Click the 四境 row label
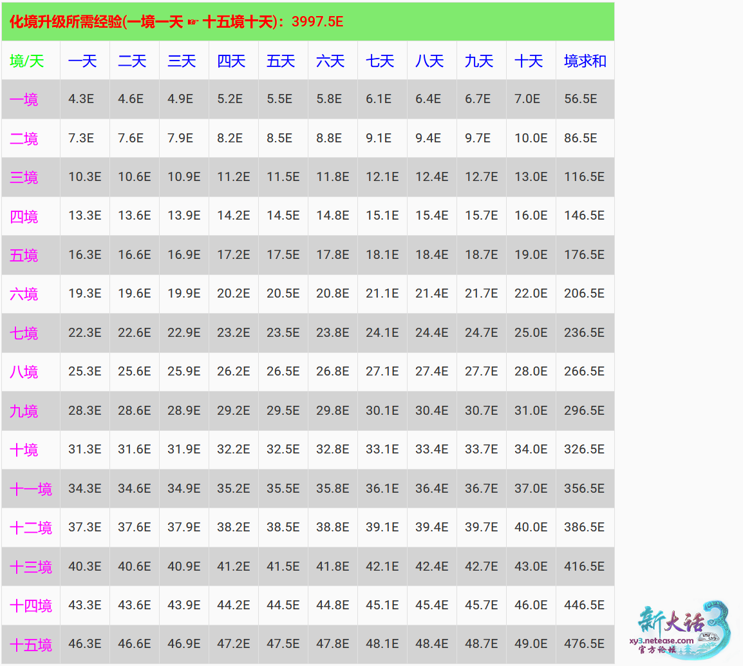The image size is (743, 666). (x=31, y=216)
